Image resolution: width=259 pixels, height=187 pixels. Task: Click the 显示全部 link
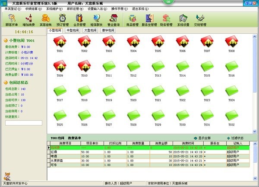(x=203, y=138)
